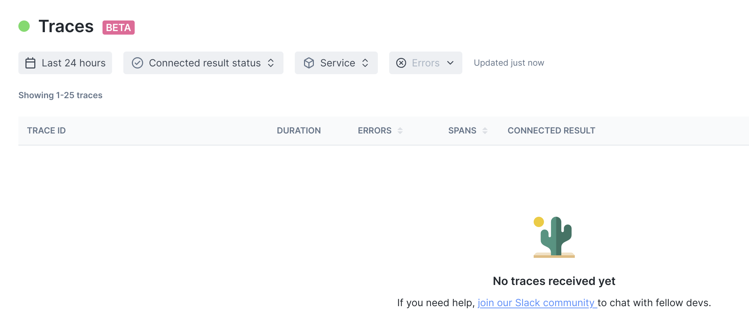The image size is (749, 333).
Task: Click the checkmark circle icon for result status
Action: [x=137, y=63]
